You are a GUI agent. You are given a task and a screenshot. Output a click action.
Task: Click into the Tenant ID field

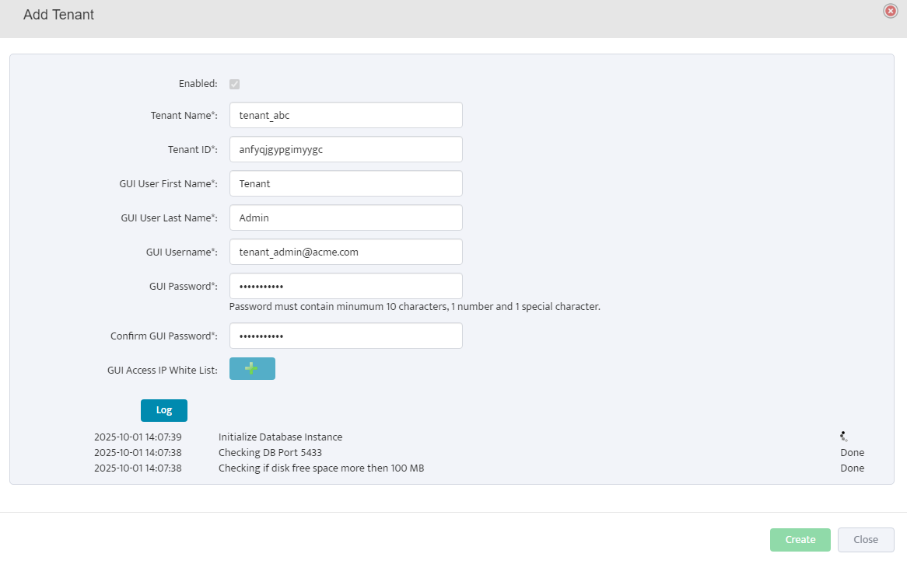(345, 149)
